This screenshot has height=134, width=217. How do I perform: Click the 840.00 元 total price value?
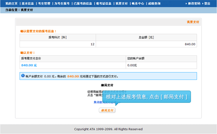29,65
